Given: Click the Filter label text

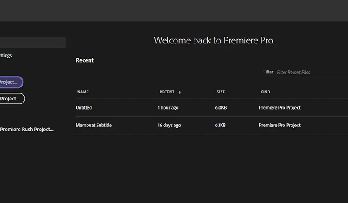Looking at the screenshot, I should (x=268, y=72).
